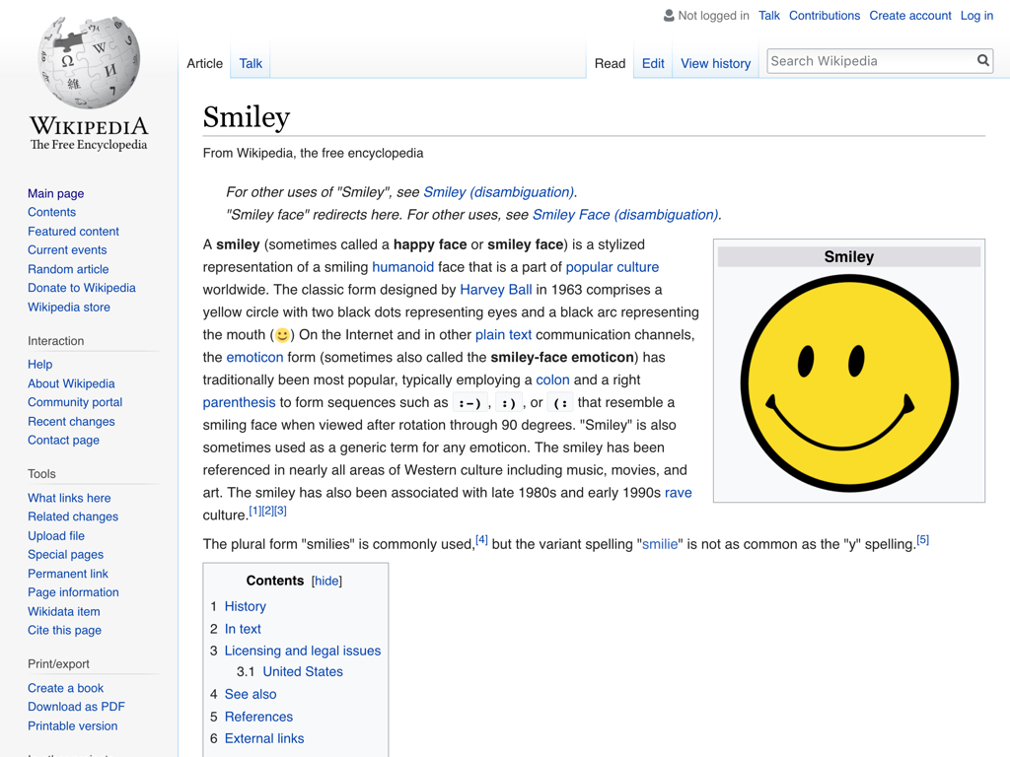The width and height of the screenshot is (1010, 757).
Task: Open the popular culture link
Action: coord(612,267)
